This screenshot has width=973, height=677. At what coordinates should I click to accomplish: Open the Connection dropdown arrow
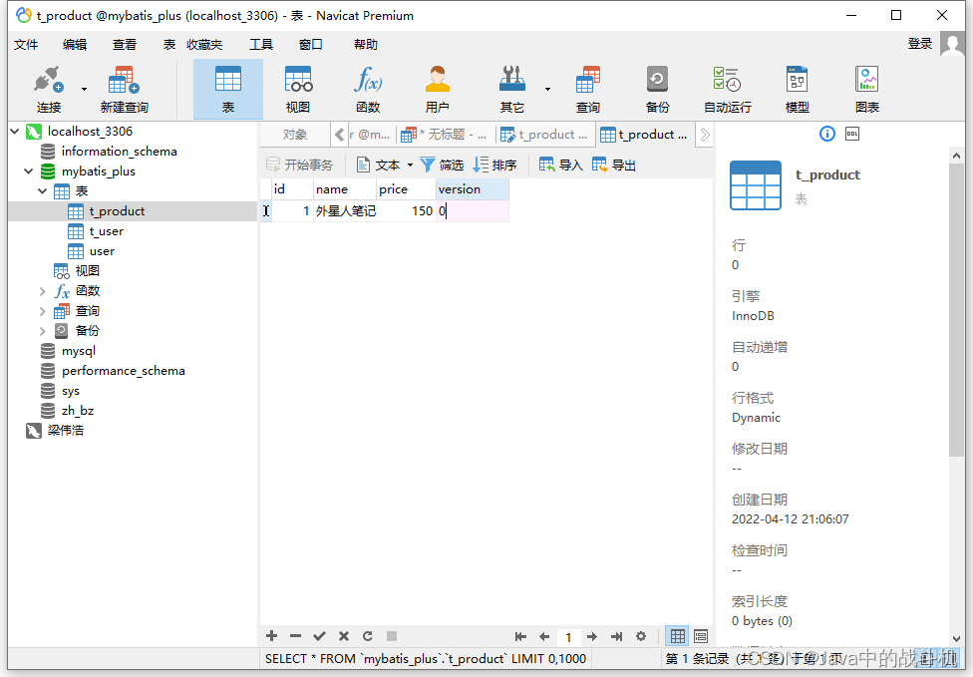[x=85, y=90]
